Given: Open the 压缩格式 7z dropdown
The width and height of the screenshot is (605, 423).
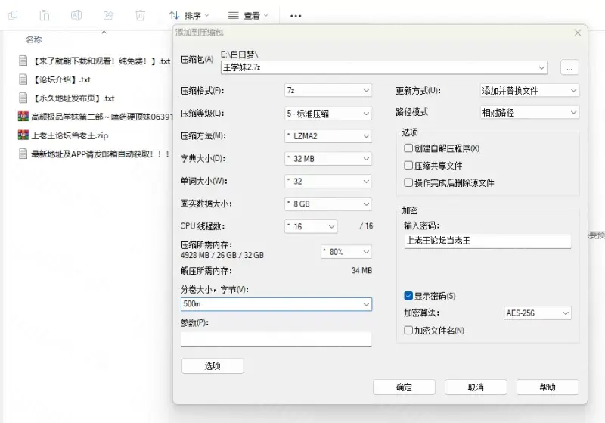Looking at the screenshot, I should 327,91.
